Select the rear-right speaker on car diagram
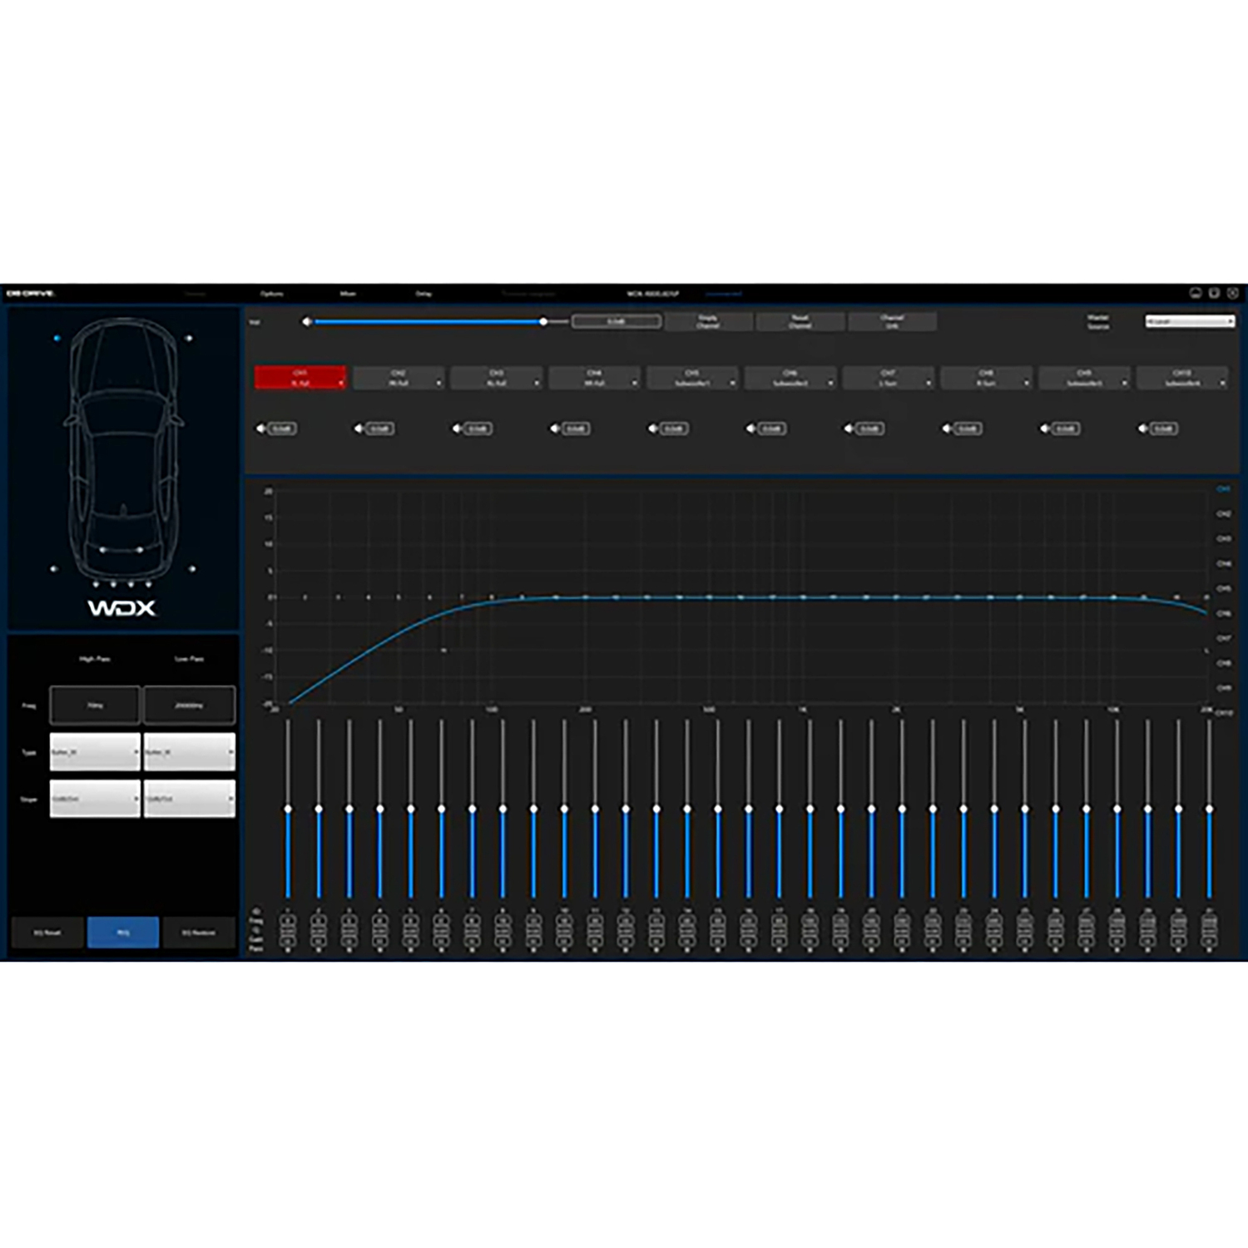1248x1248 pixels. tap(192, 569)
